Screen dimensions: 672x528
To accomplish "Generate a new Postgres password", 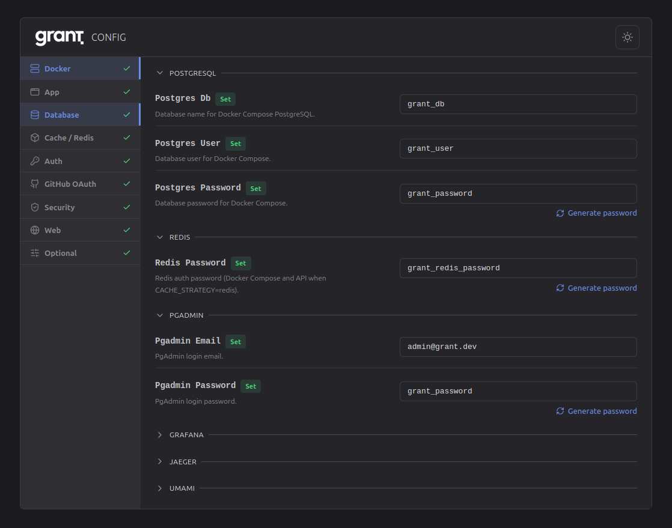I will [596, 213].
